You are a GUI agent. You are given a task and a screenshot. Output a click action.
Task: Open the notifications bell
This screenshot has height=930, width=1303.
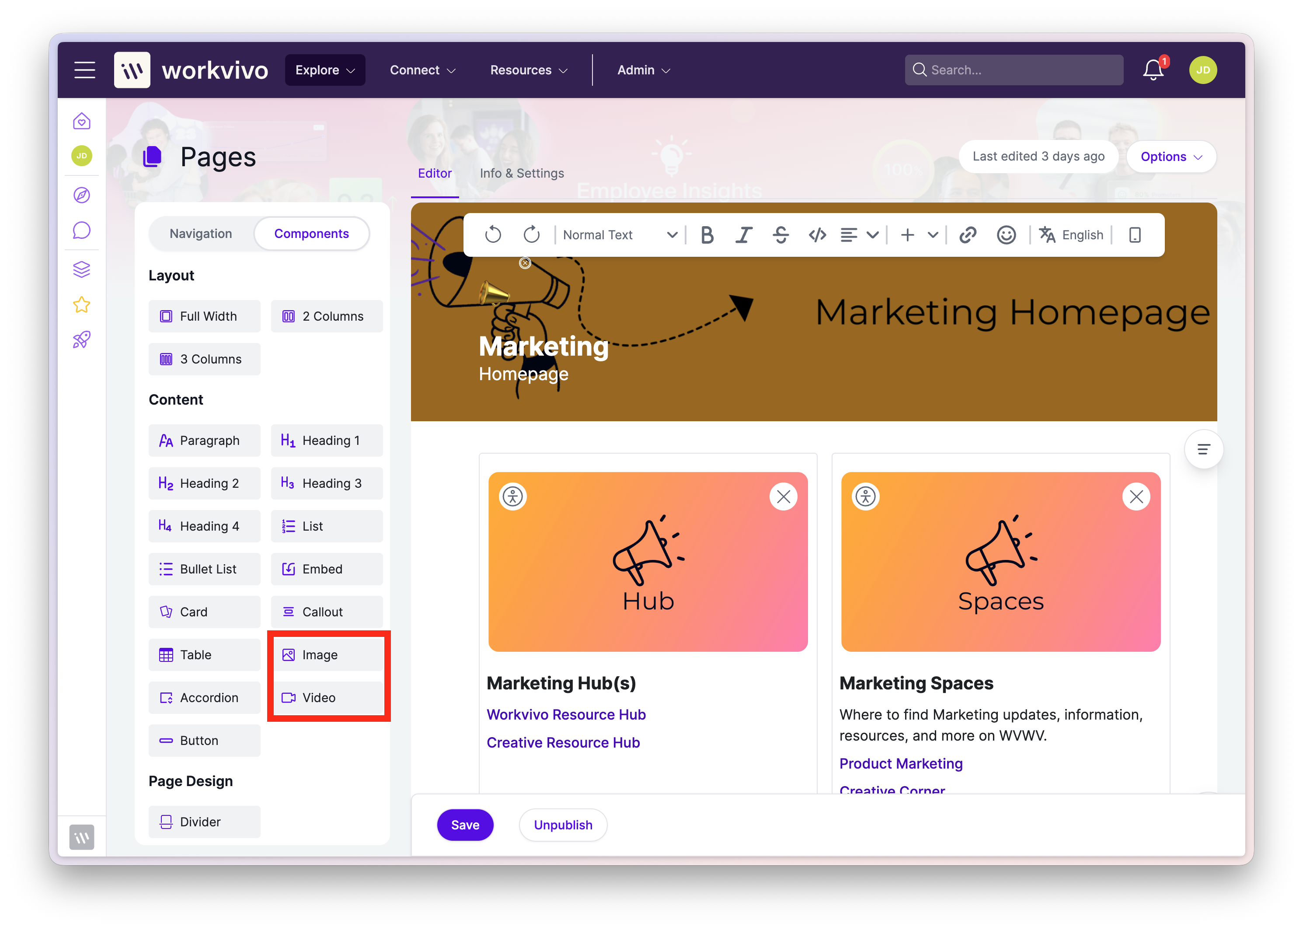[x=1153, y=70]
